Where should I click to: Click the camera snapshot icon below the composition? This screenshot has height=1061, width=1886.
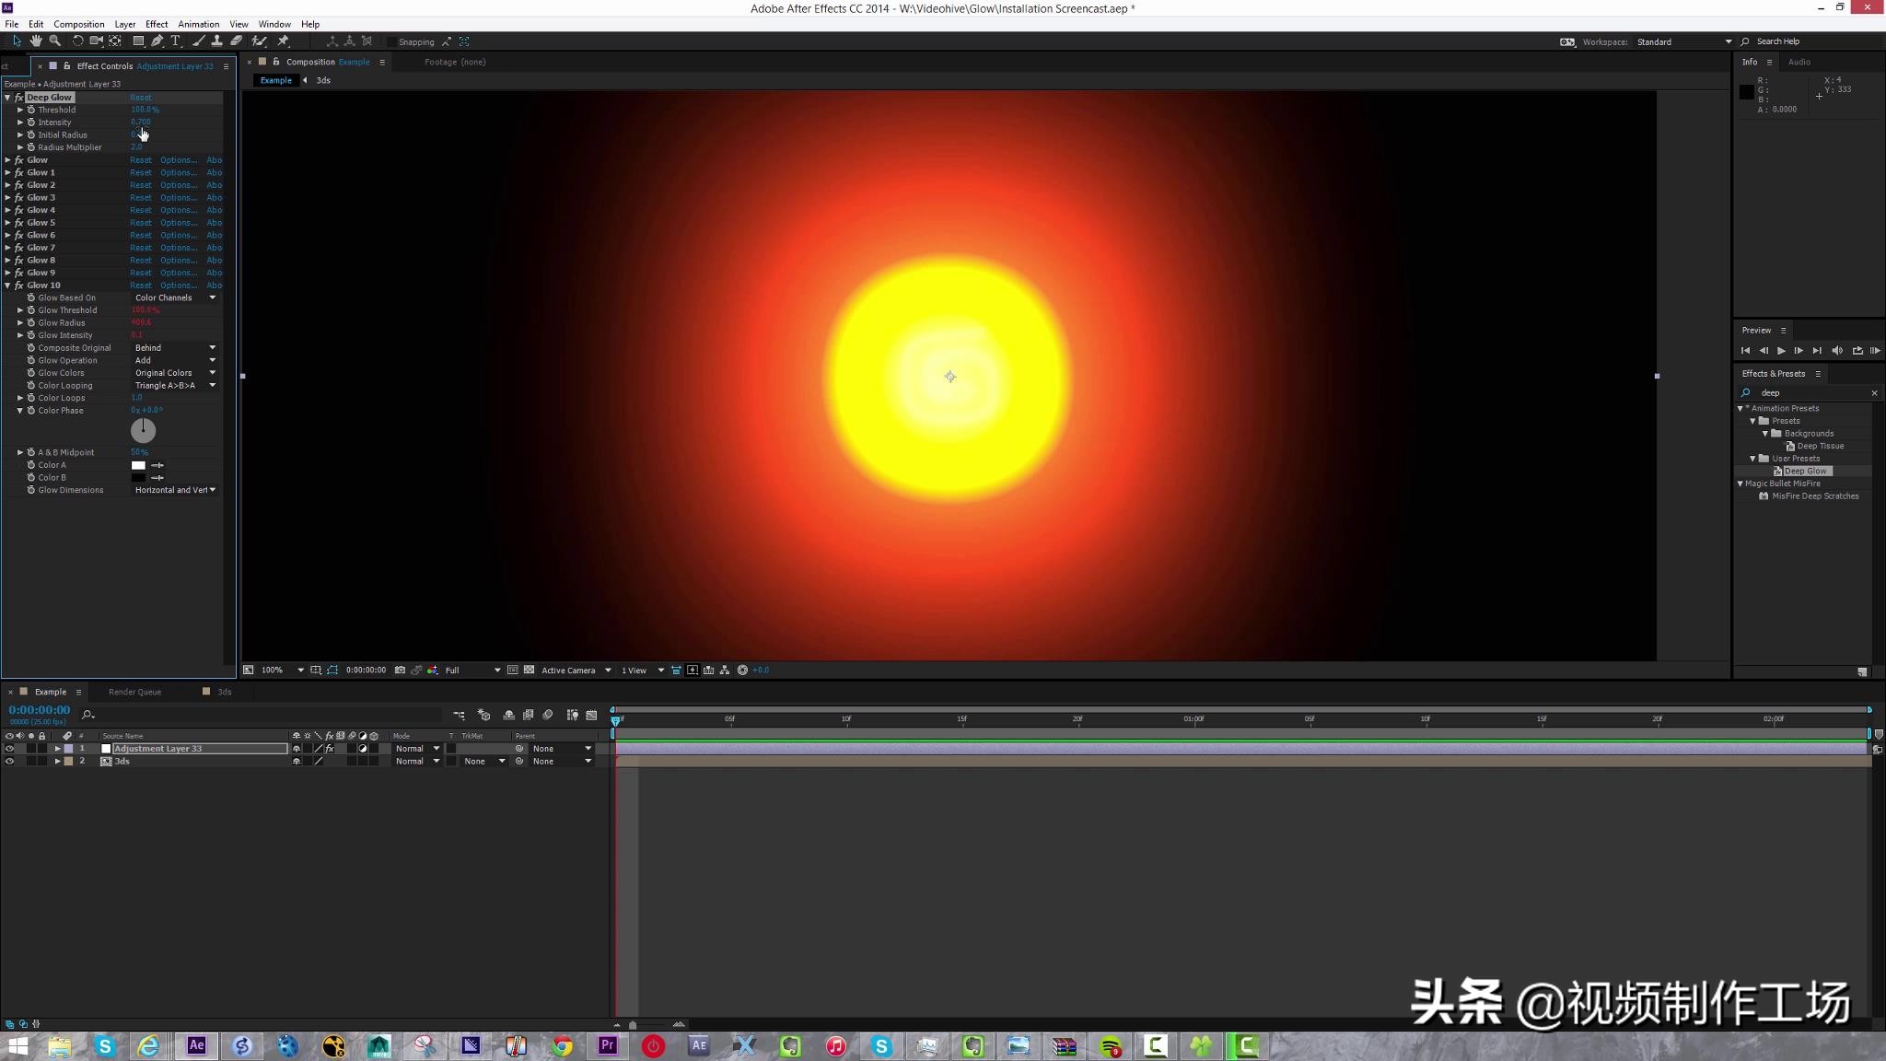click(x=400, y=670)
